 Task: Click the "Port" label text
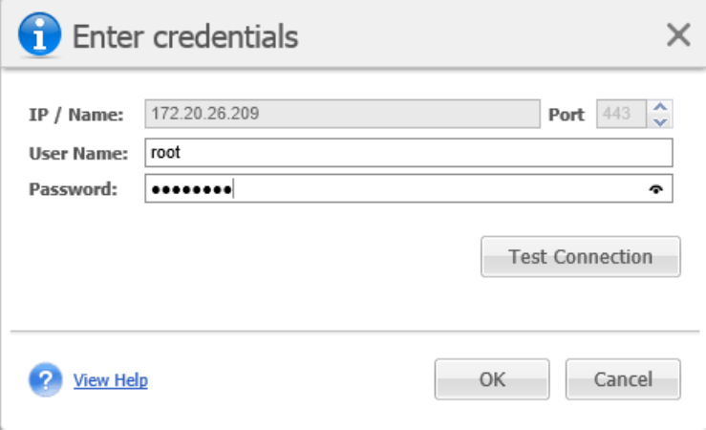pos(566,116)
